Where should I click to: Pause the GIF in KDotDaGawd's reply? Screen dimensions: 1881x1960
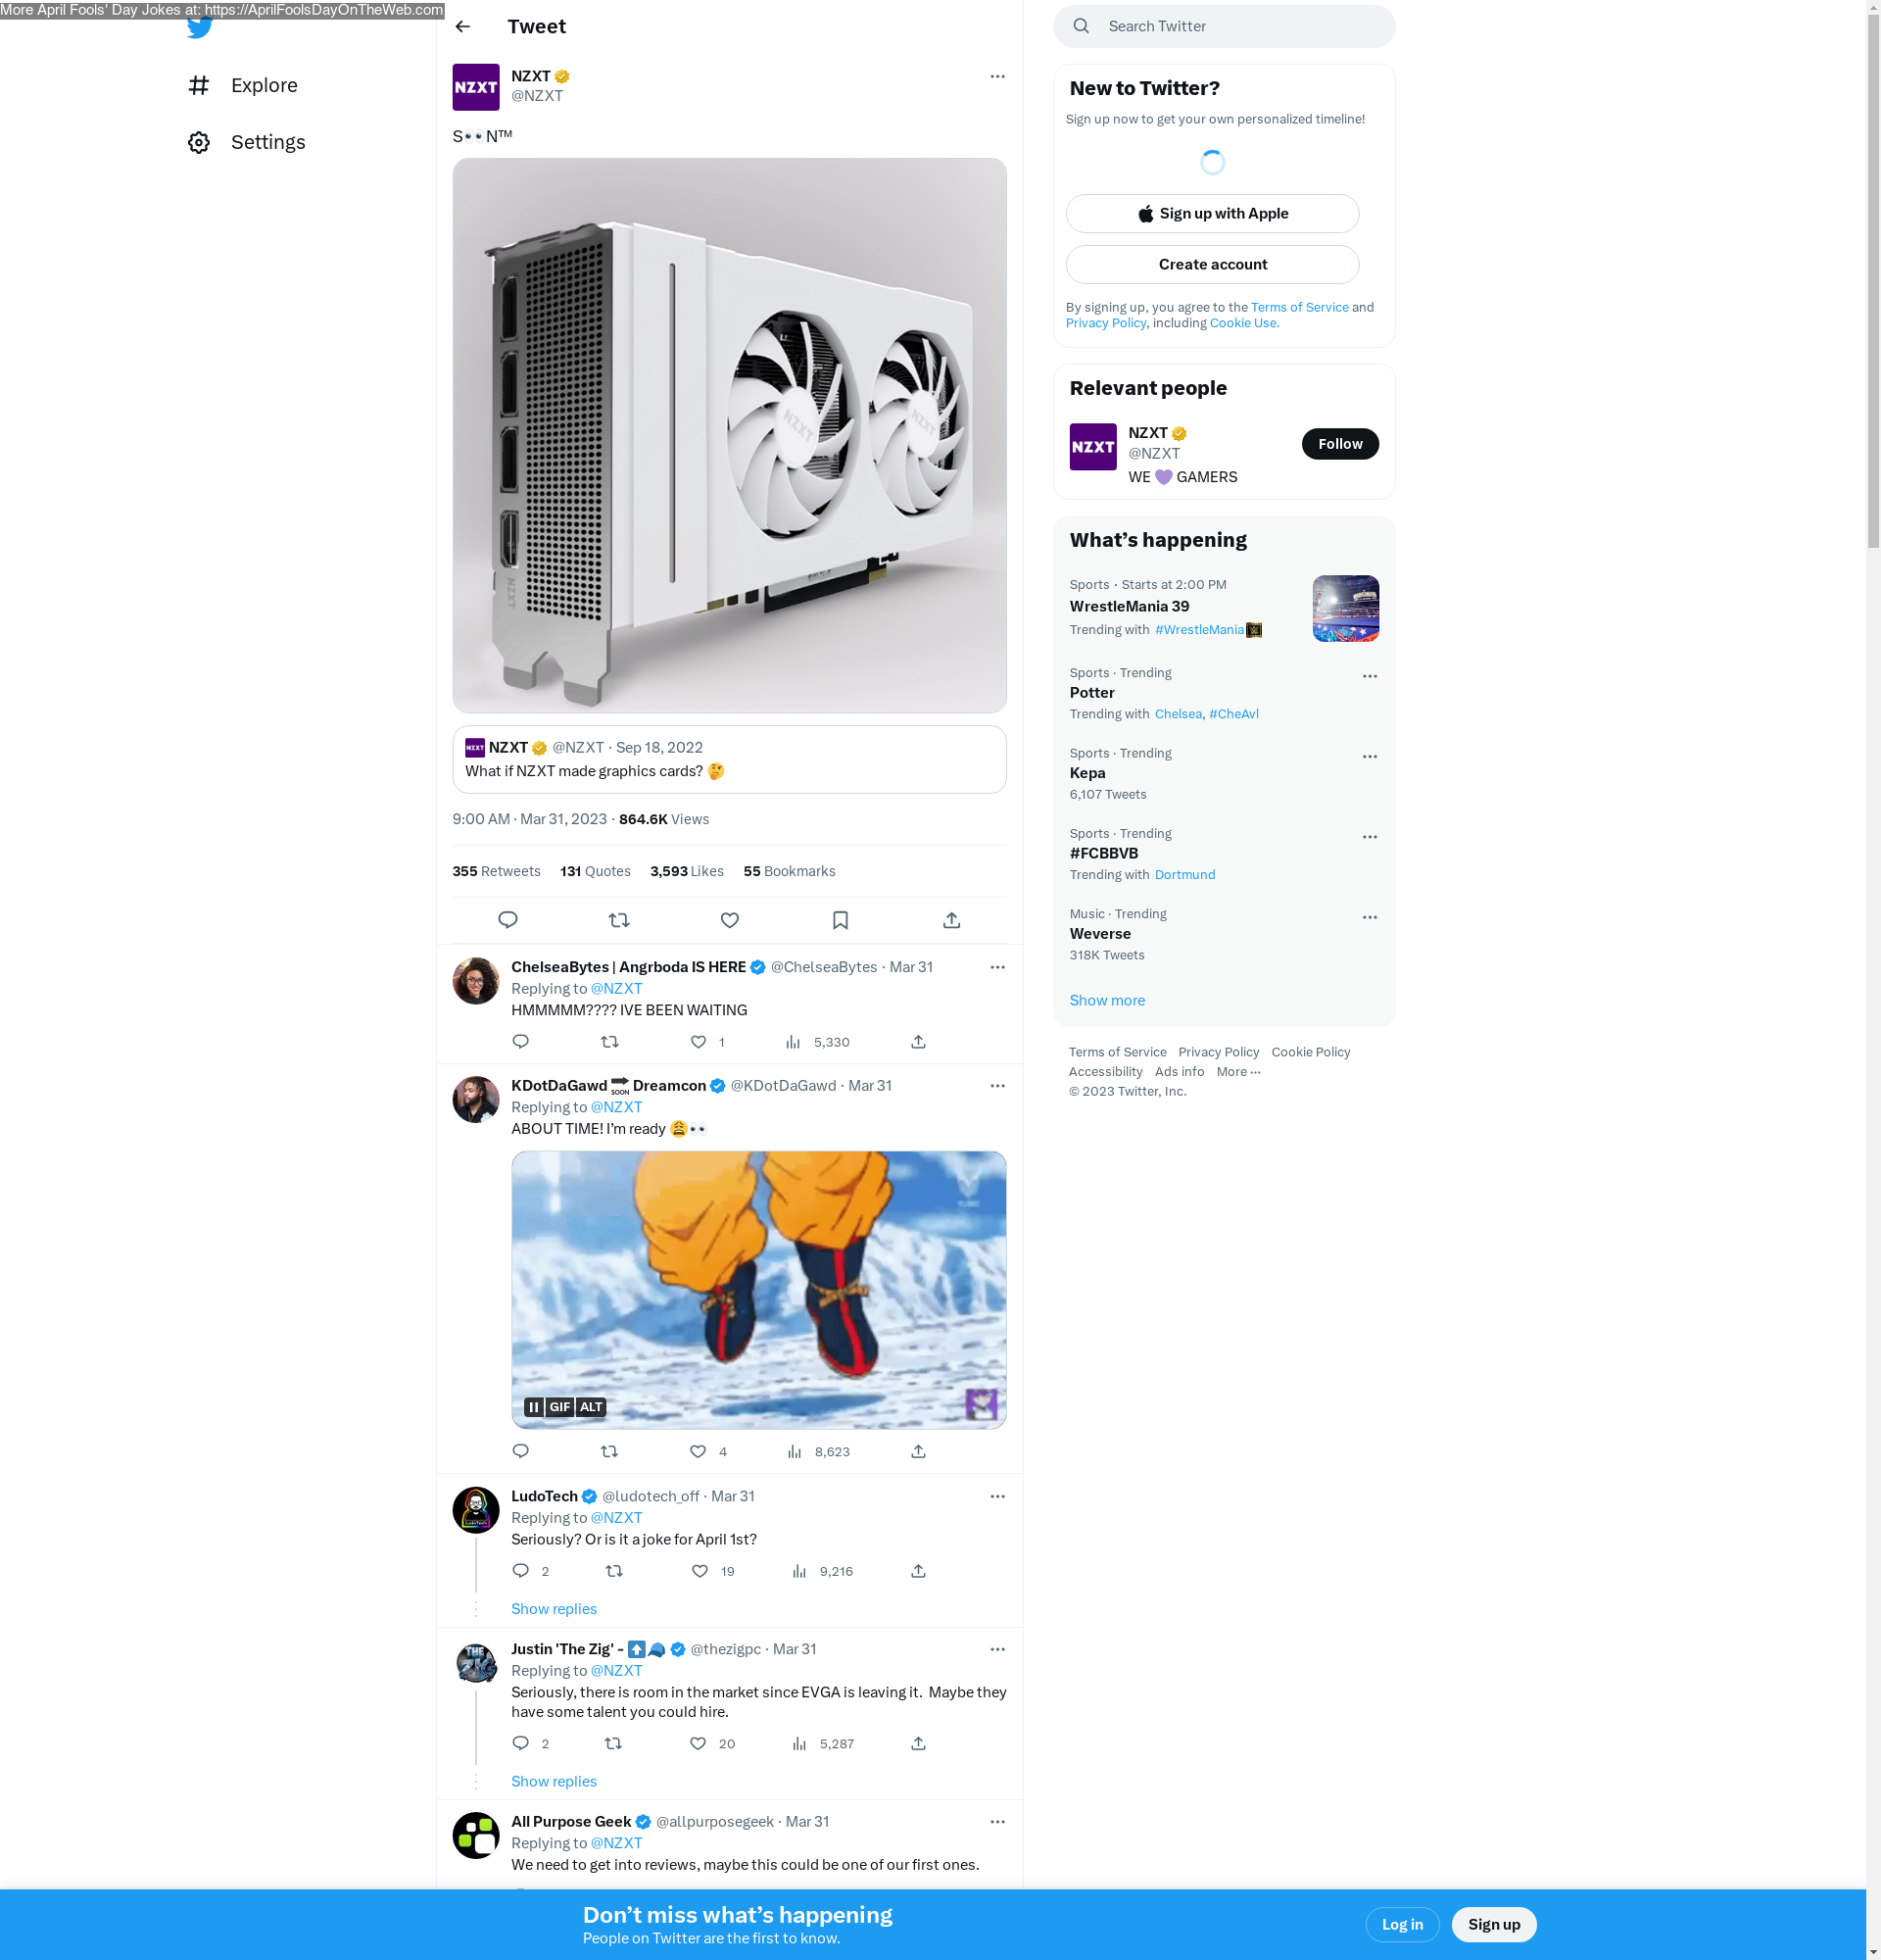coord(534,1407)
